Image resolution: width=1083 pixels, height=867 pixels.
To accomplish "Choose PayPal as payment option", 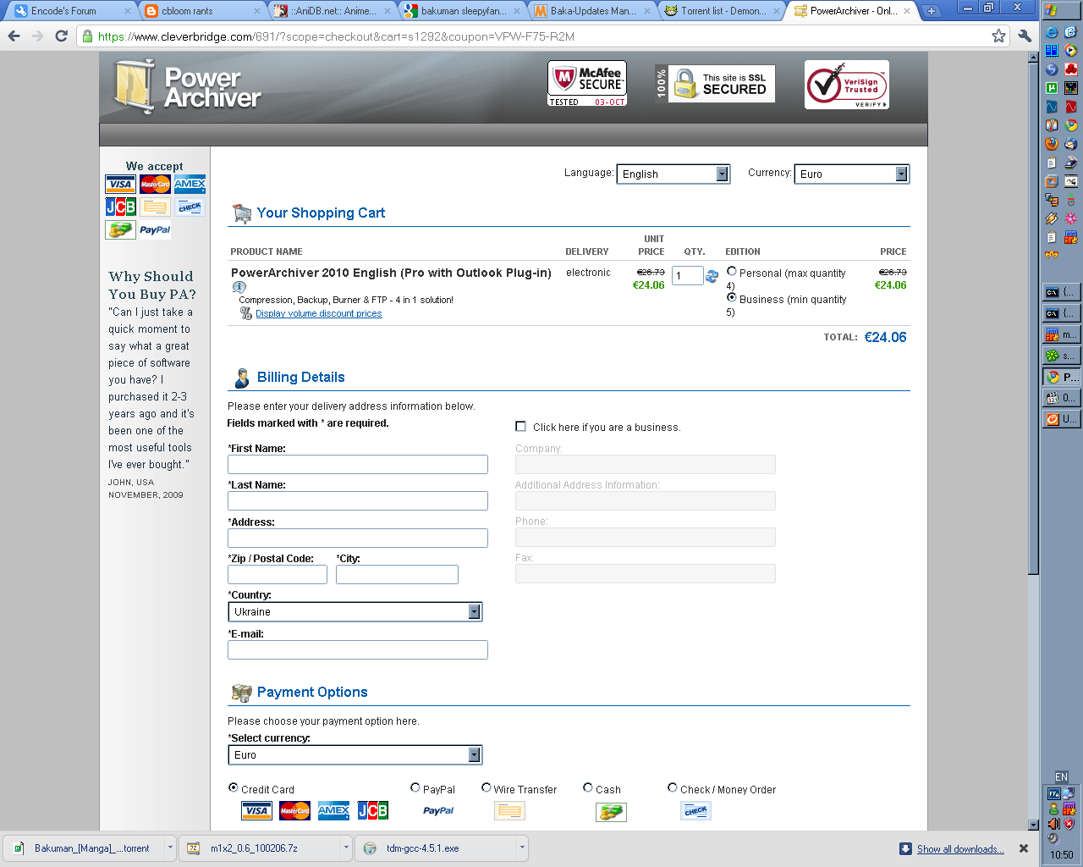I will [x=415, y=788].
